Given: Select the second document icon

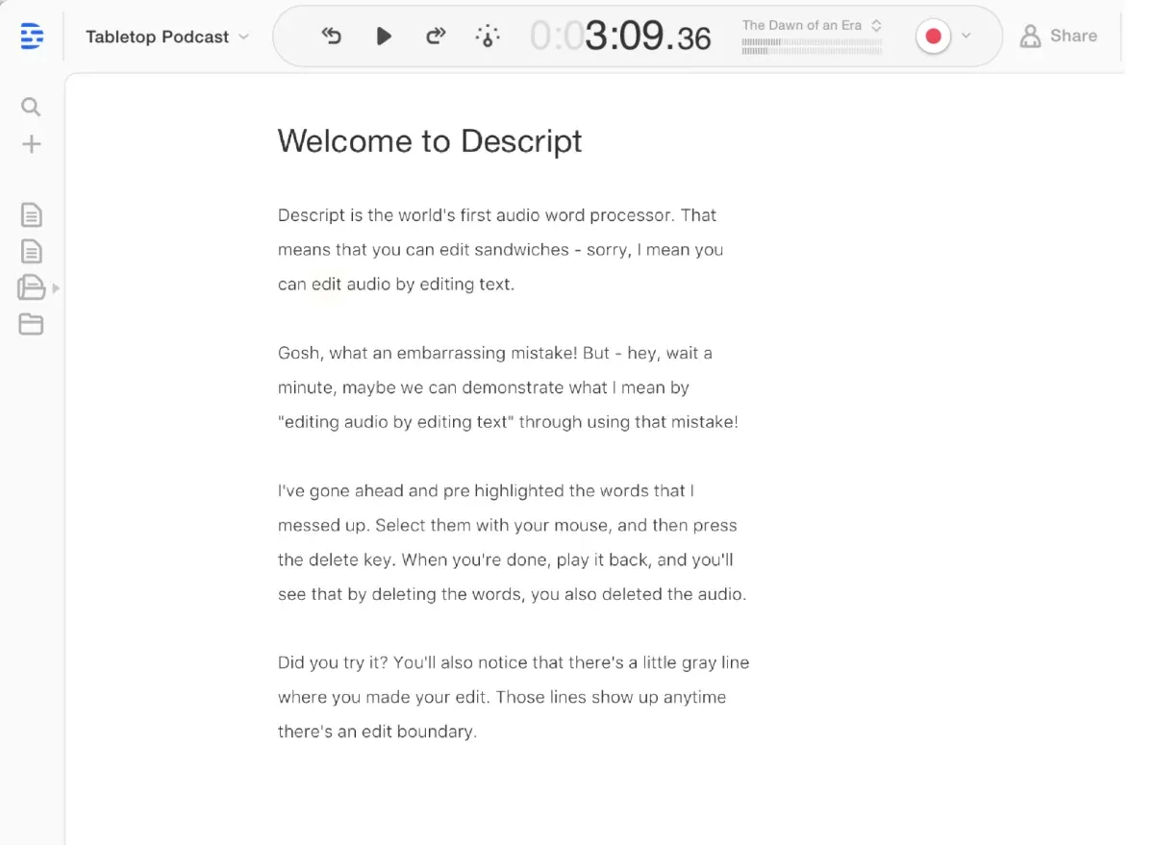Looking at the screenshot, I should click(31, 250).
